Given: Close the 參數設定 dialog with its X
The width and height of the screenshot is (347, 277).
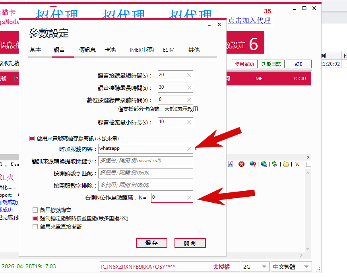Looking at the screenshot, I should pyautogui.click(x=219, y=24).
